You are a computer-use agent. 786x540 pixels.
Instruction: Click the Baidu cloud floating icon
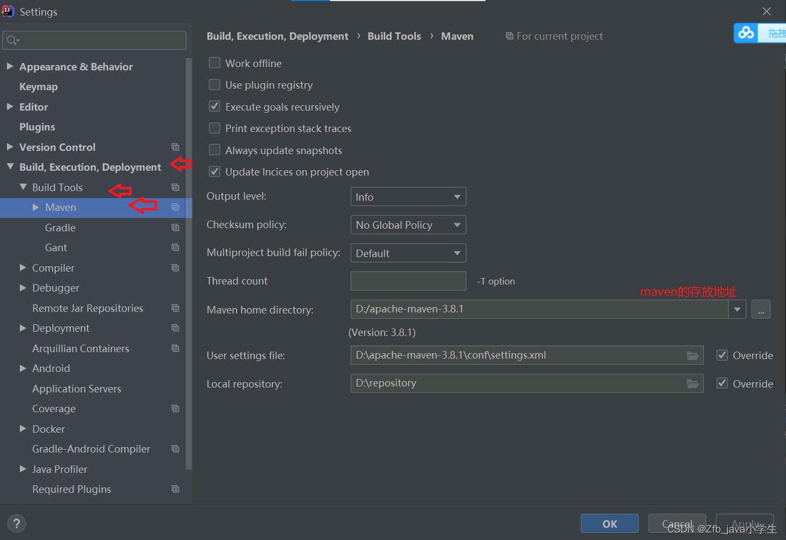pyautogui.click(x=746, y=33)
